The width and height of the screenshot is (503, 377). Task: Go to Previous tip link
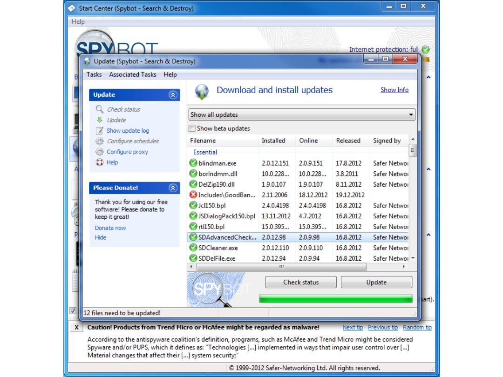pos(383,327)
